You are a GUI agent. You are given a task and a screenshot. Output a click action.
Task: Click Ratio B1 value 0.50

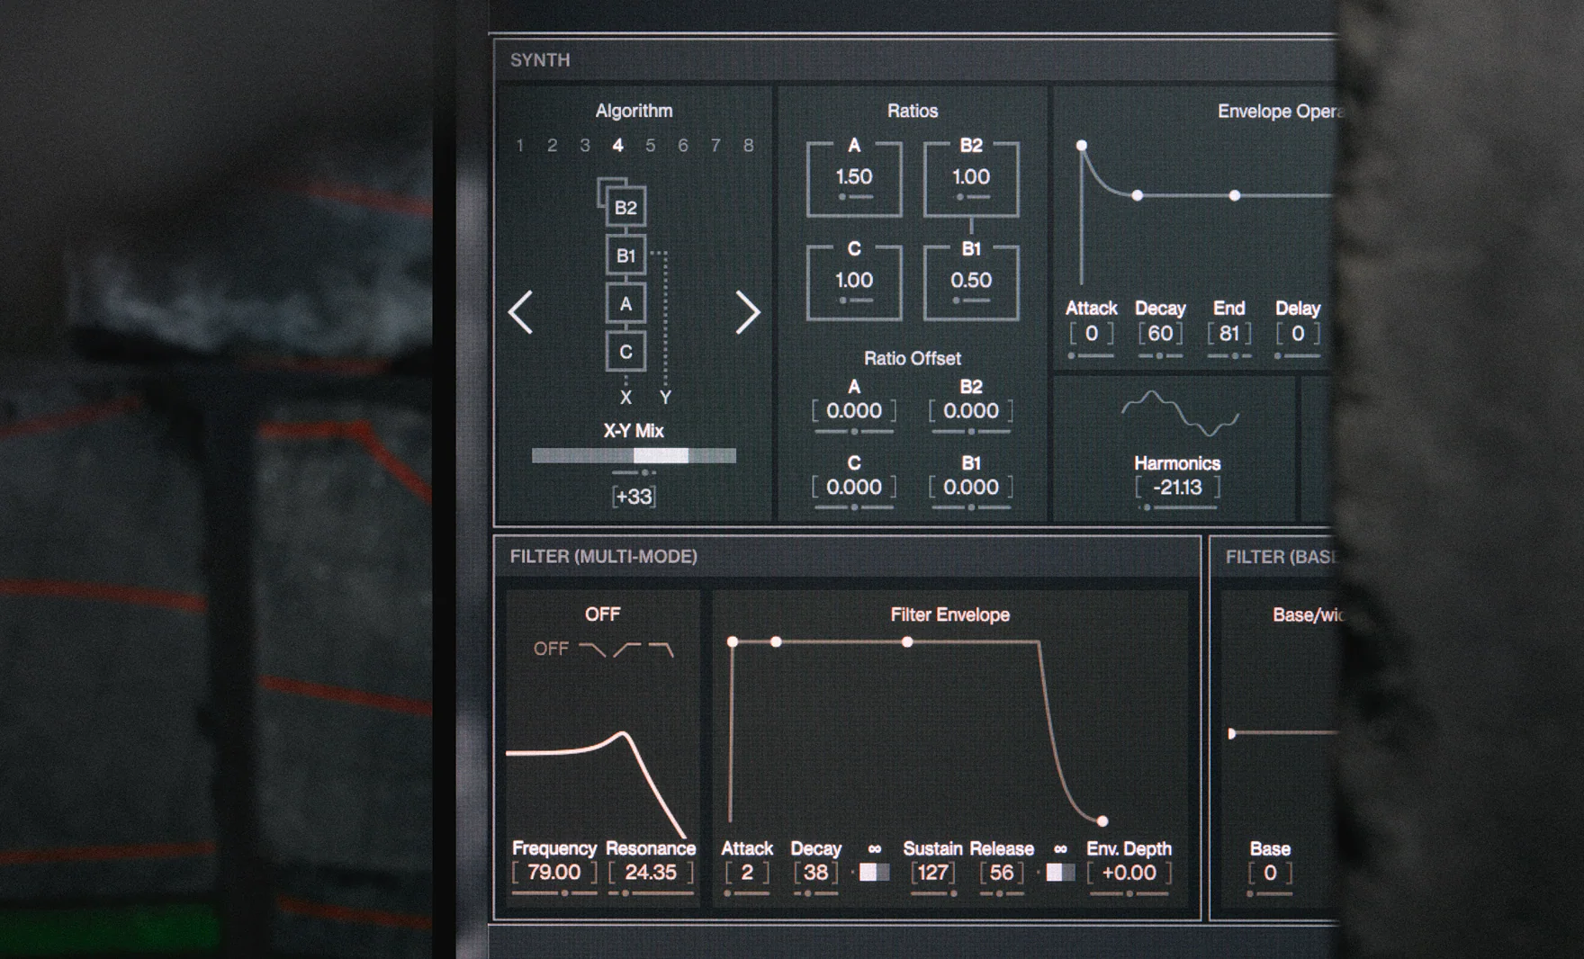971,281
